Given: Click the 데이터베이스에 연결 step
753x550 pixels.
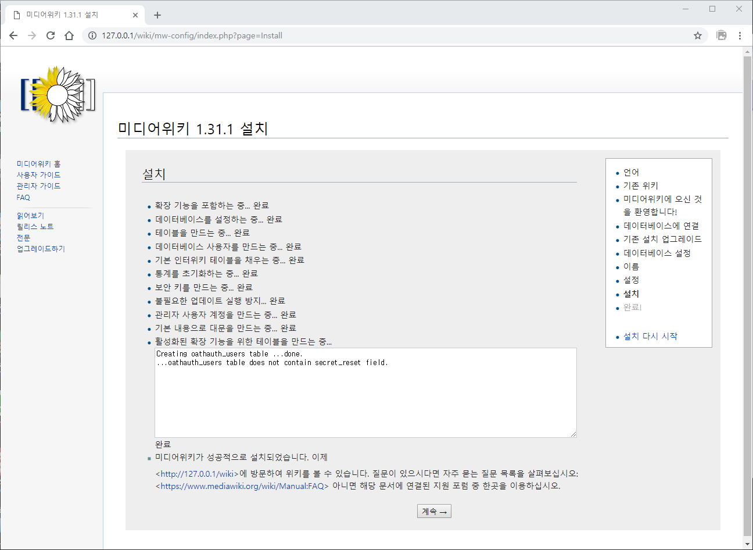Looking at the screenshot, I should 661,226.
